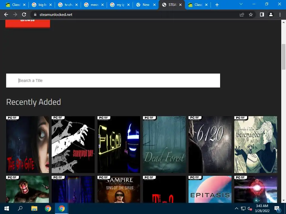Open the Vampire Sins of the Sires cover

[x=119, y=189]
